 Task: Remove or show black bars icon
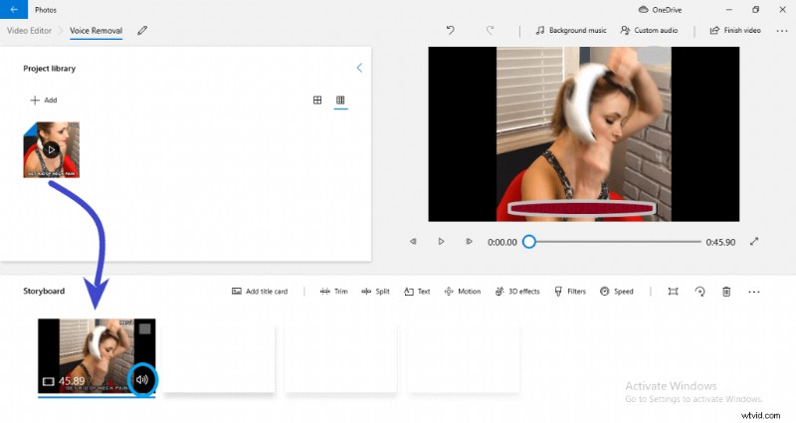(674, 292)
